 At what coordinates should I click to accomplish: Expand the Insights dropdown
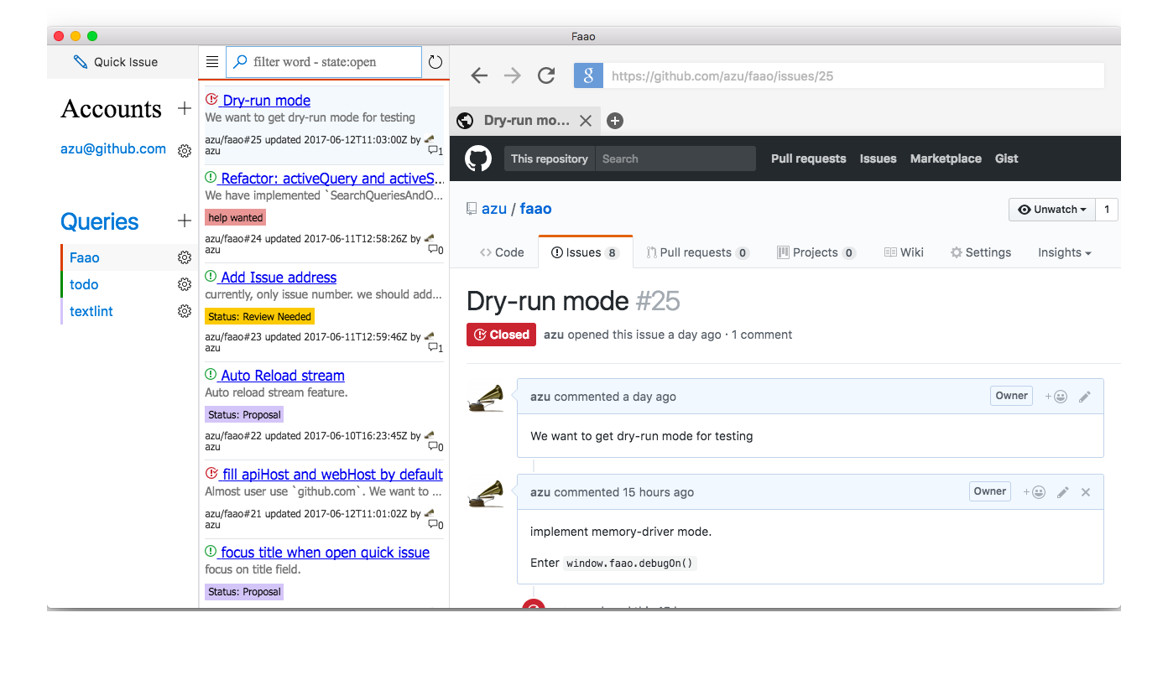pyautogui.click(x=1065, y=252)
